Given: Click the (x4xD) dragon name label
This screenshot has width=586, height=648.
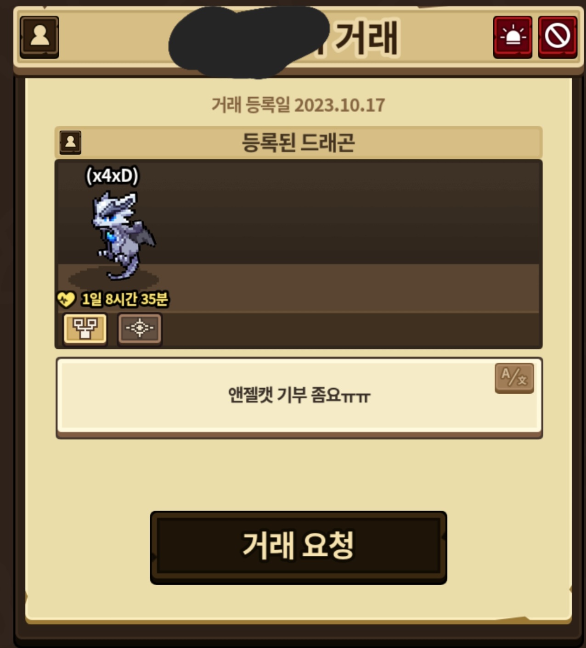Looking at the screenshot, I should 112,176.
